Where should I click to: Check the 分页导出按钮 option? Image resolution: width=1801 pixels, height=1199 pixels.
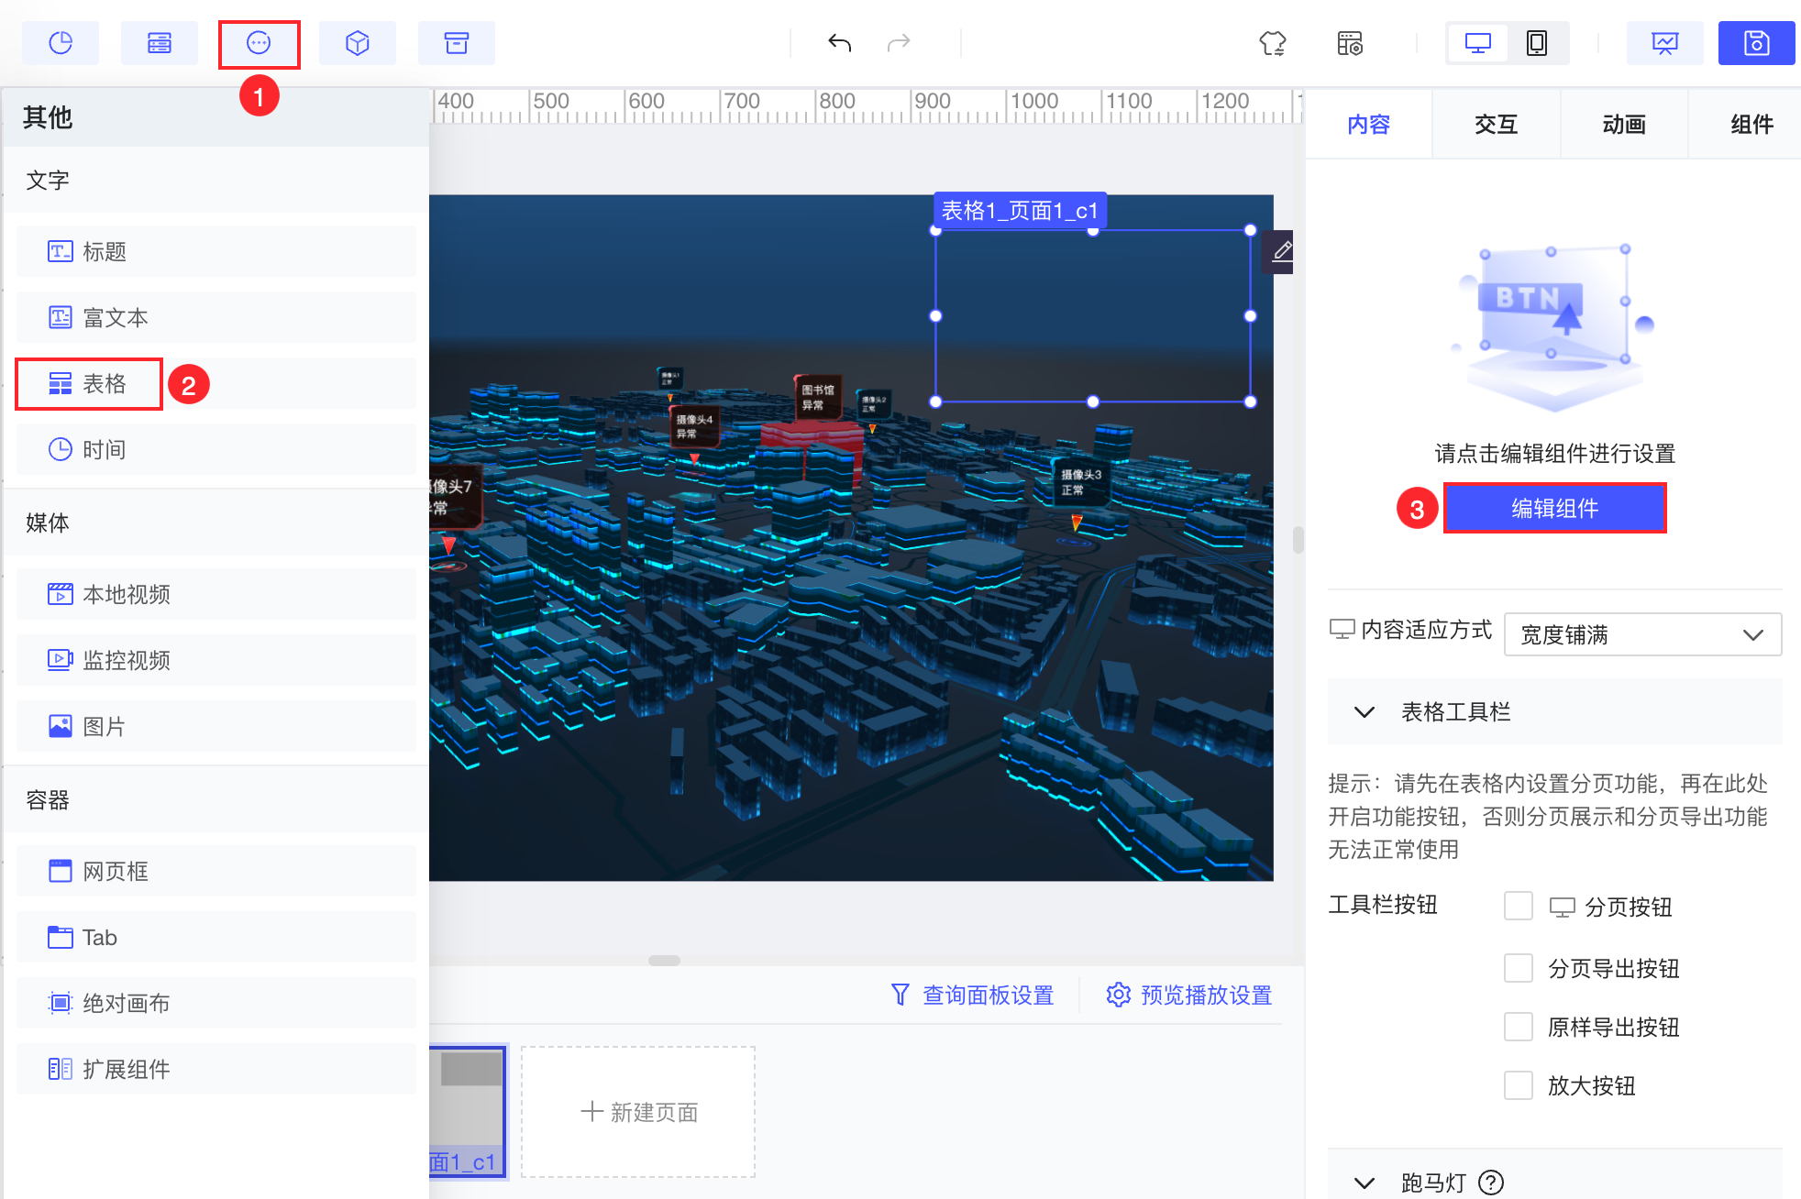tap(1519, 968)
